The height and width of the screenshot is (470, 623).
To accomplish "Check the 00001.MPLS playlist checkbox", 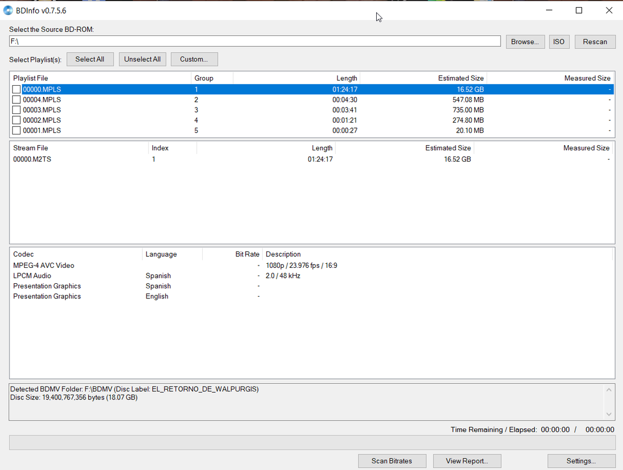I will pyautogui.click(x=16, y=130).
